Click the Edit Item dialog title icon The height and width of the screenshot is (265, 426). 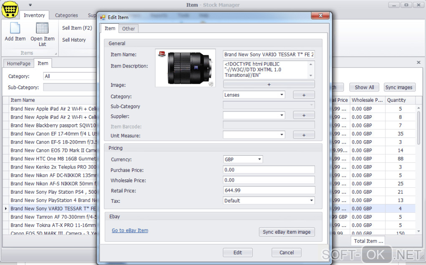pos(103,18)
